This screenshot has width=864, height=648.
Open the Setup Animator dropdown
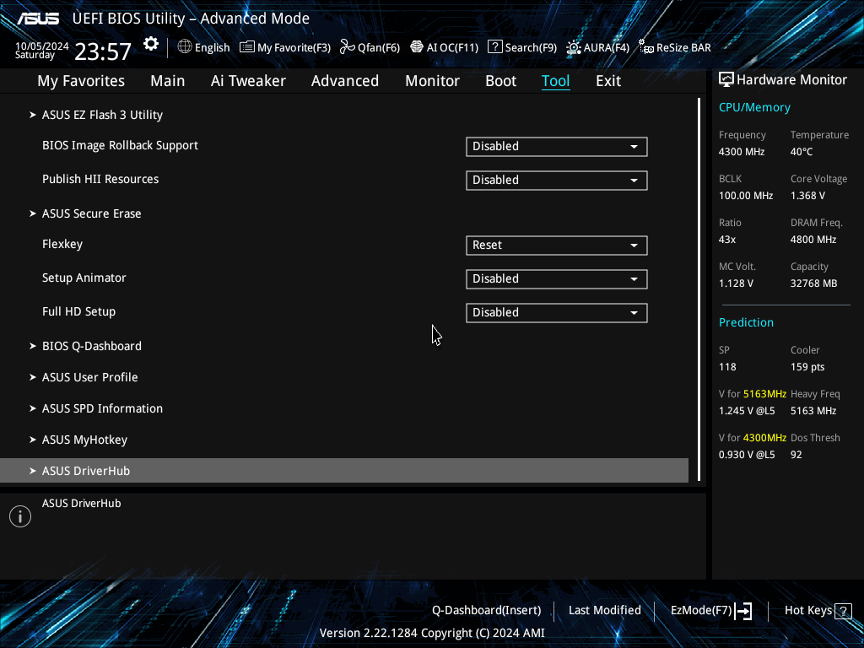click(557, 278)
